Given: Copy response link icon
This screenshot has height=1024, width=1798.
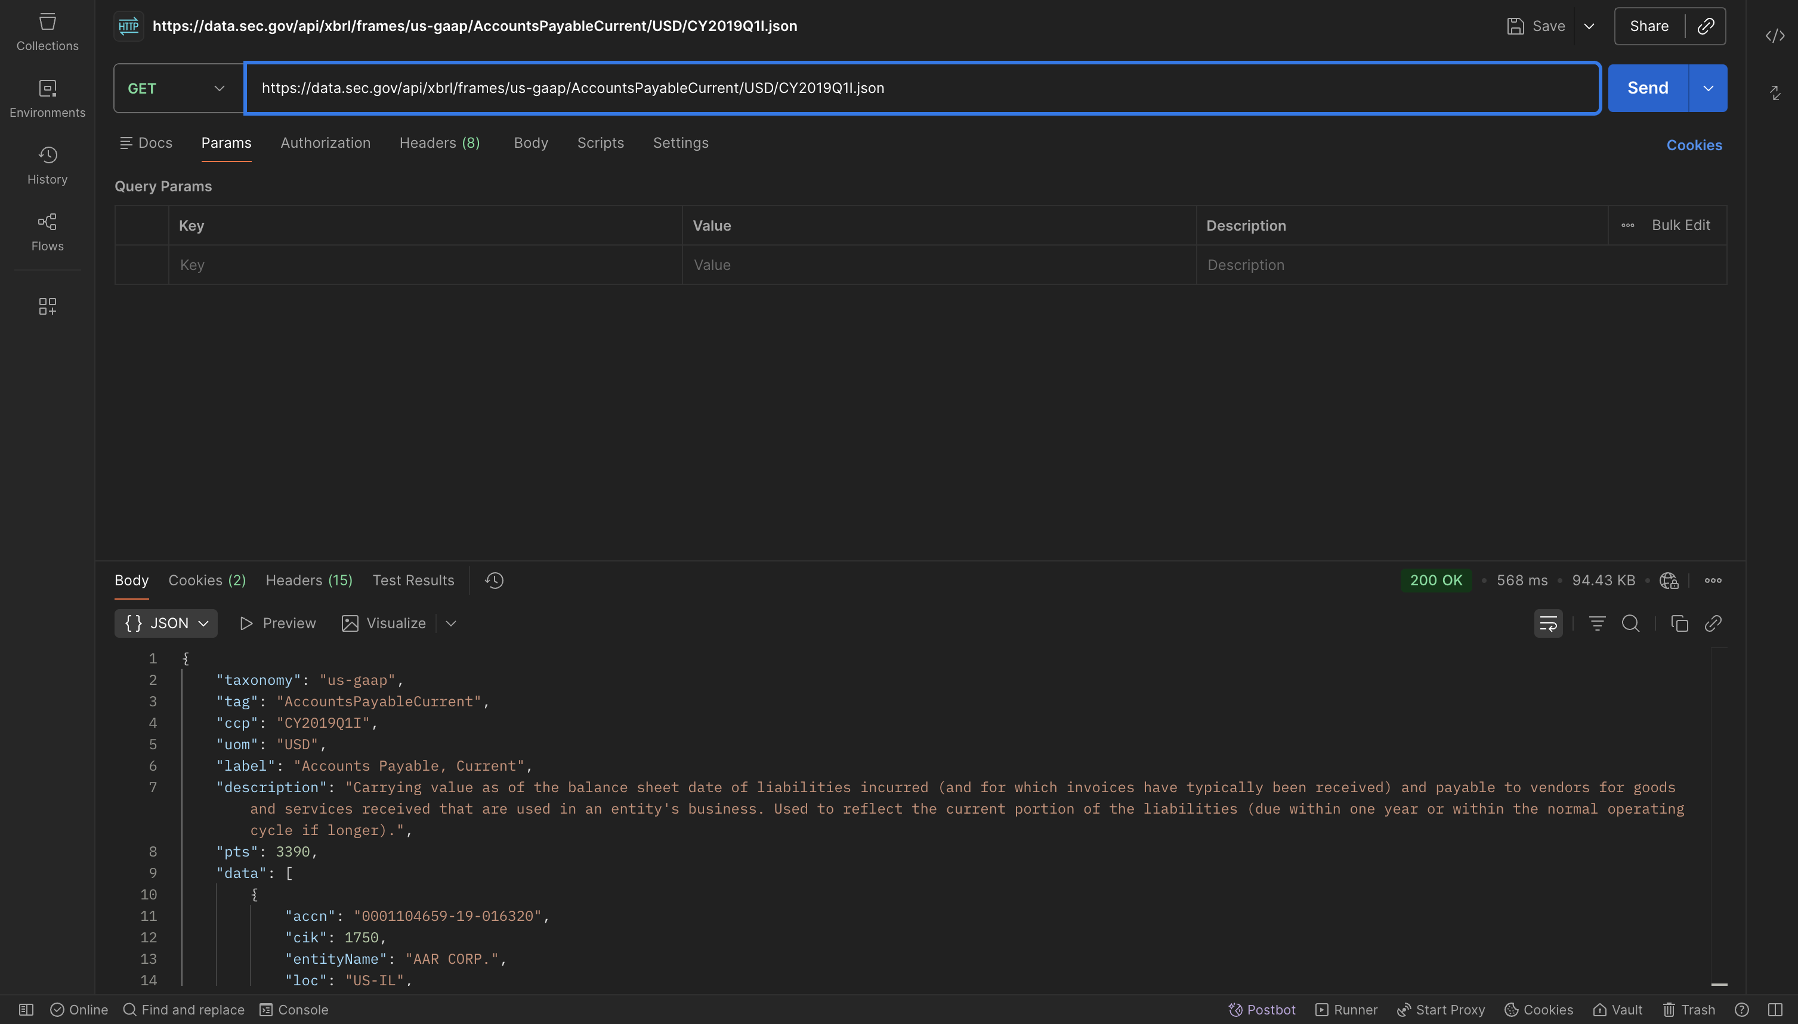Looking at the screenshot, I should pos(1713,623).
